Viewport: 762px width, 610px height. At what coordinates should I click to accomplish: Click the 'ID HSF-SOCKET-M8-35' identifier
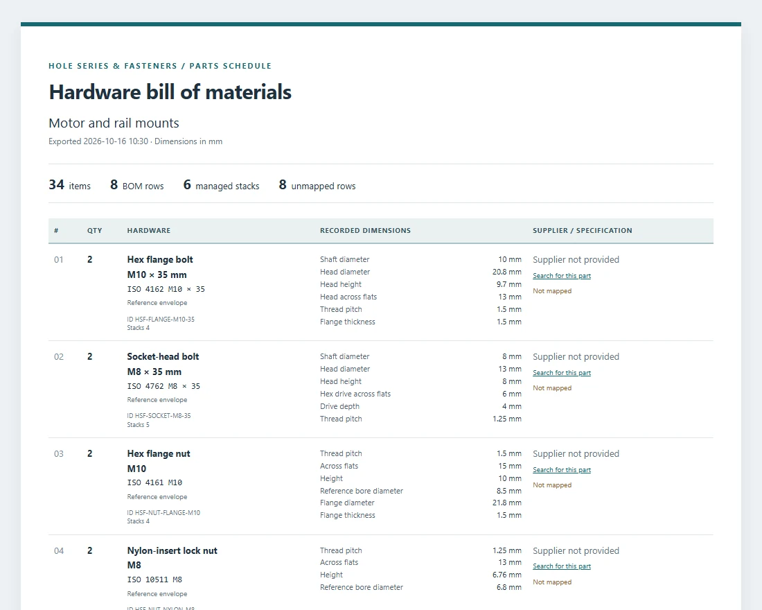pyautogui.click(x=159, y=416)
